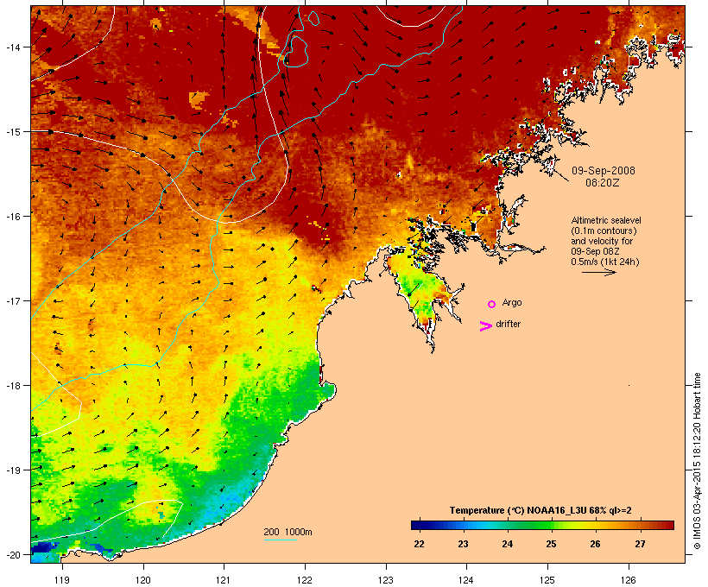Click latitude axis label -19
Screen dimensions: 708x587
click(x=12, y=470)
